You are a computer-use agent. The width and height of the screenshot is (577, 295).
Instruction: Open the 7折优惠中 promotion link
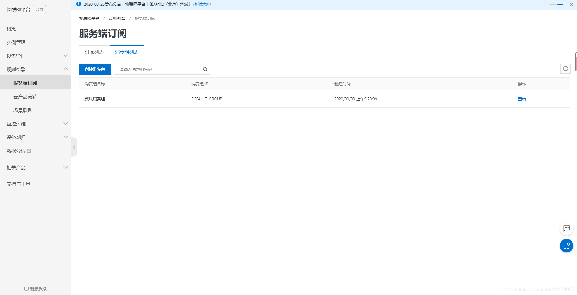[202, 4]
